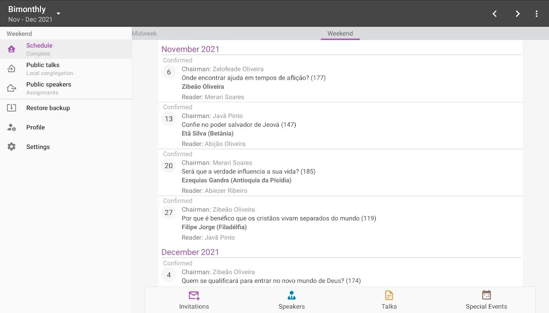Screen dimensions: 549x313
Task: Go to next period with right chevron
Action: pos(518,14)
